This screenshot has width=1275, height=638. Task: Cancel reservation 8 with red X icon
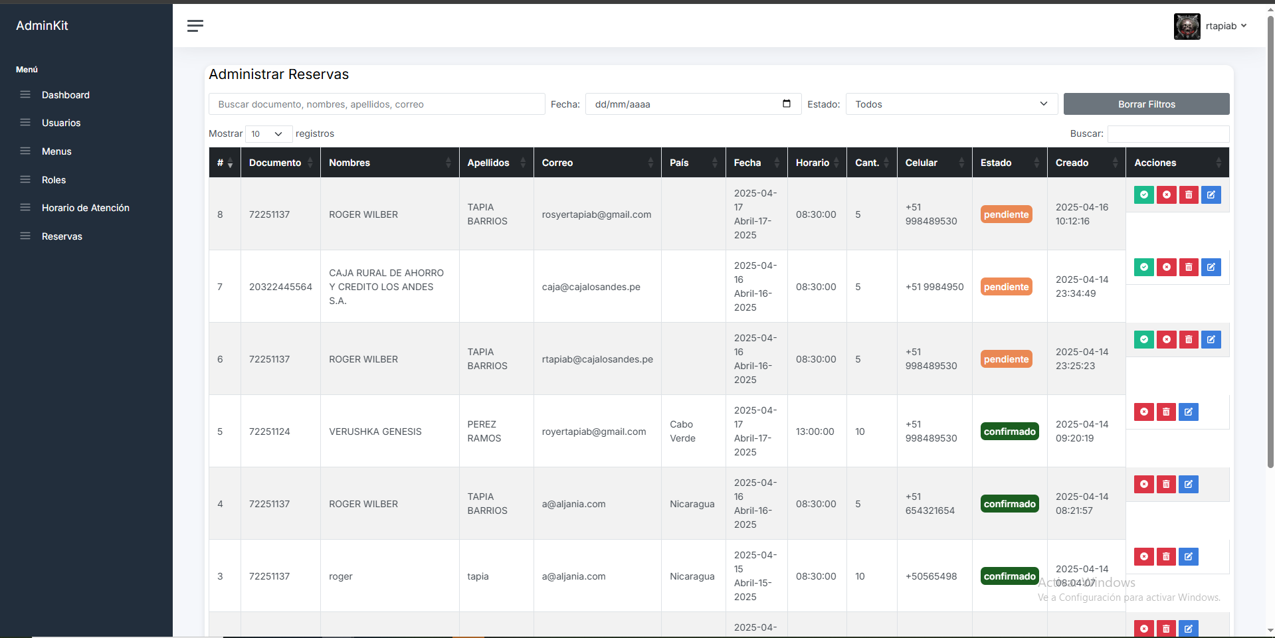click(x=1166, y=195)
